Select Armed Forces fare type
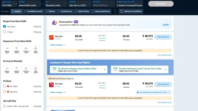Screen dimensions: 198x111 click(65, 11)
